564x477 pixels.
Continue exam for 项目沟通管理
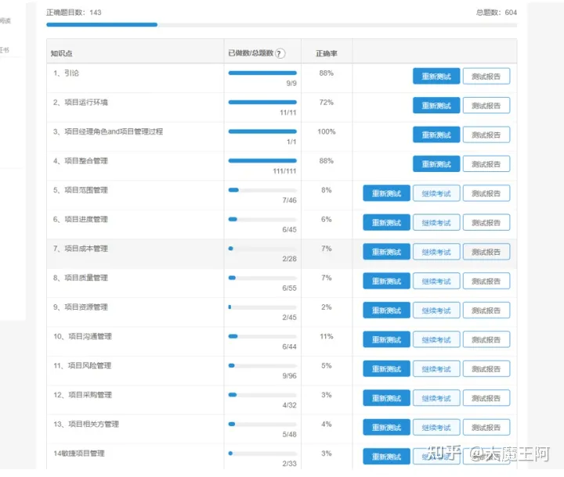[436, 339]
